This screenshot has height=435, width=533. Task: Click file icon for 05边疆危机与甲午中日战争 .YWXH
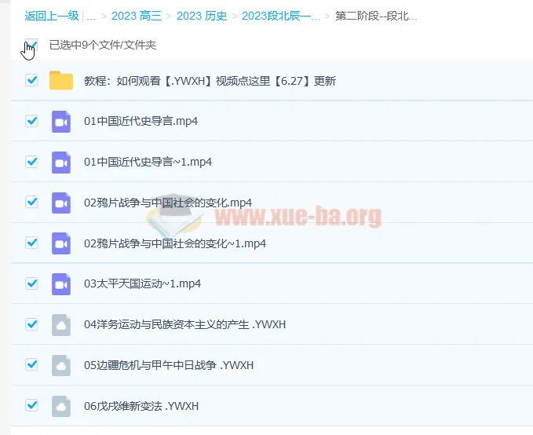point(61,365)
